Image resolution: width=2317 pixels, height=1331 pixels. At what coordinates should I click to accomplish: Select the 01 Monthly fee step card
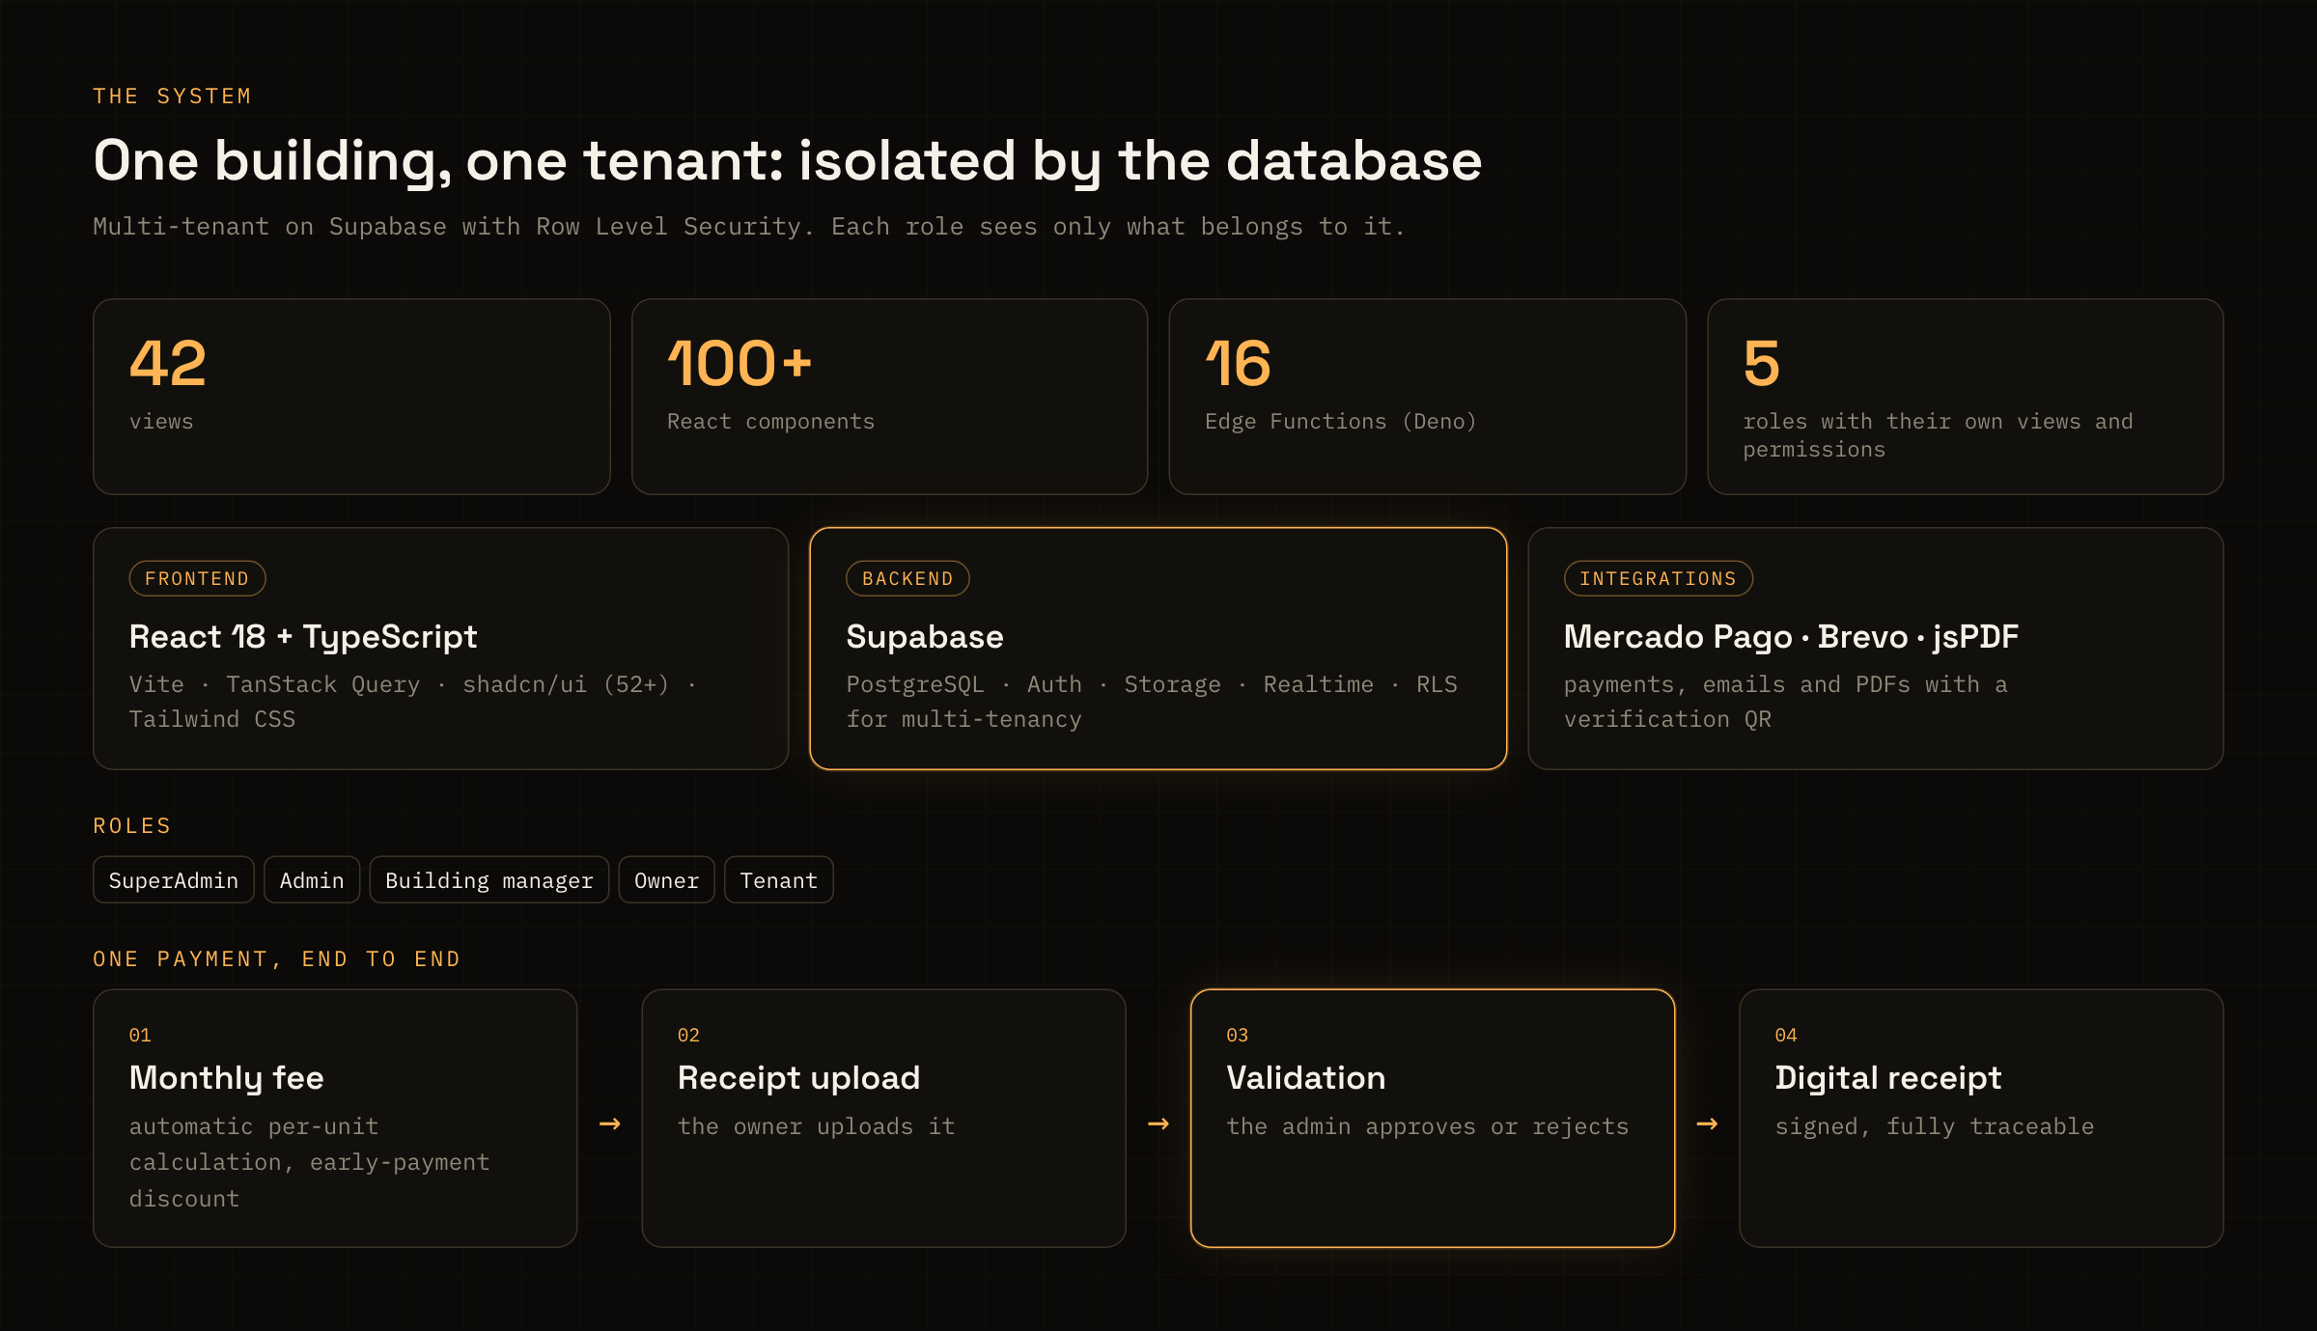[x=336, y=1119]
